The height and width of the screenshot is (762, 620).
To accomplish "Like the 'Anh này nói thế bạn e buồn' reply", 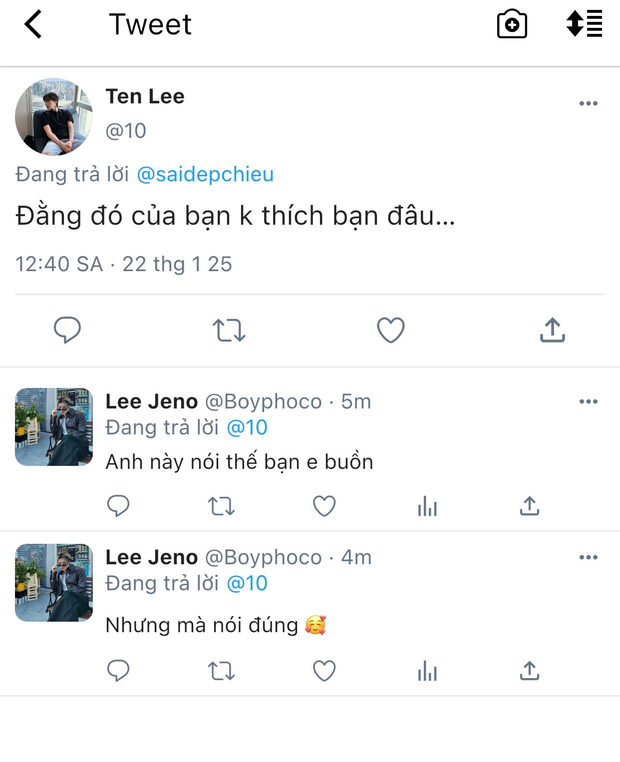I will click(324, 506).
